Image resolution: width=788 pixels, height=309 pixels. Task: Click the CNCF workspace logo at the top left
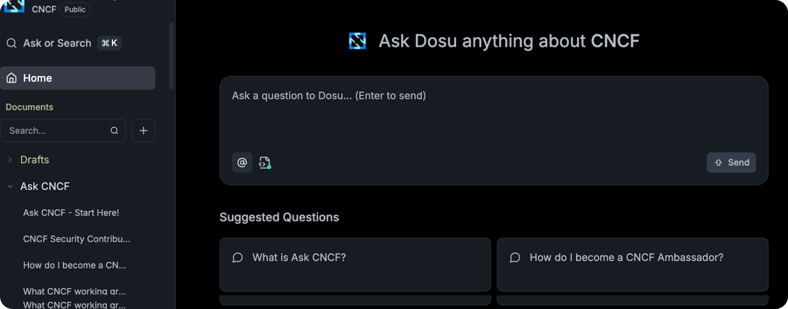click(14, 6)
